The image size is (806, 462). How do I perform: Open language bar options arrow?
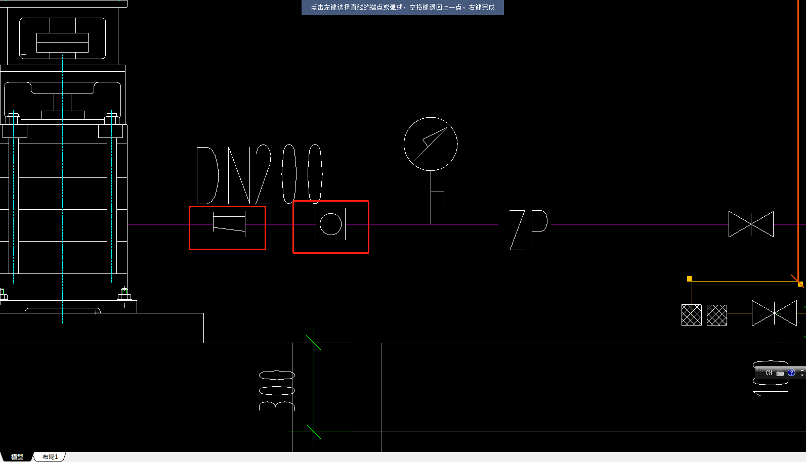802,375
